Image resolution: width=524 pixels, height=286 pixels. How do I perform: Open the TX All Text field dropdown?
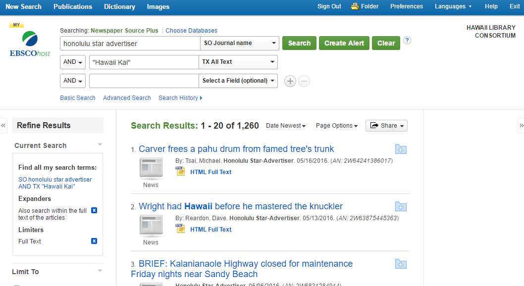[238, 62]
